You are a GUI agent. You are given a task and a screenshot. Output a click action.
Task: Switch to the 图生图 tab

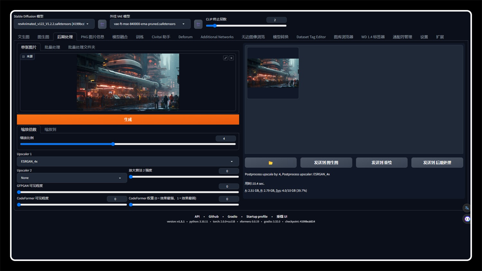(x=43, y=37)
